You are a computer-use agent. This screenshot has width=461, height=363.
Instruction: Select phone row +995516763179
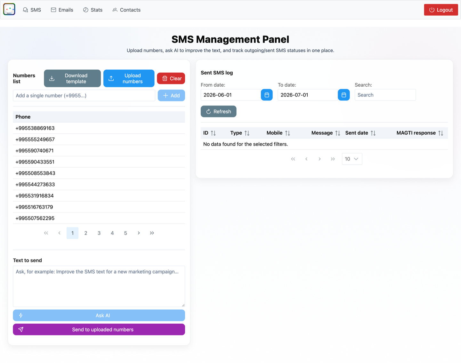99,207
